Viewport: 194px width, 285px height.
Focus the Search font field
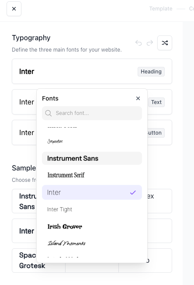(x=92, y=113)
